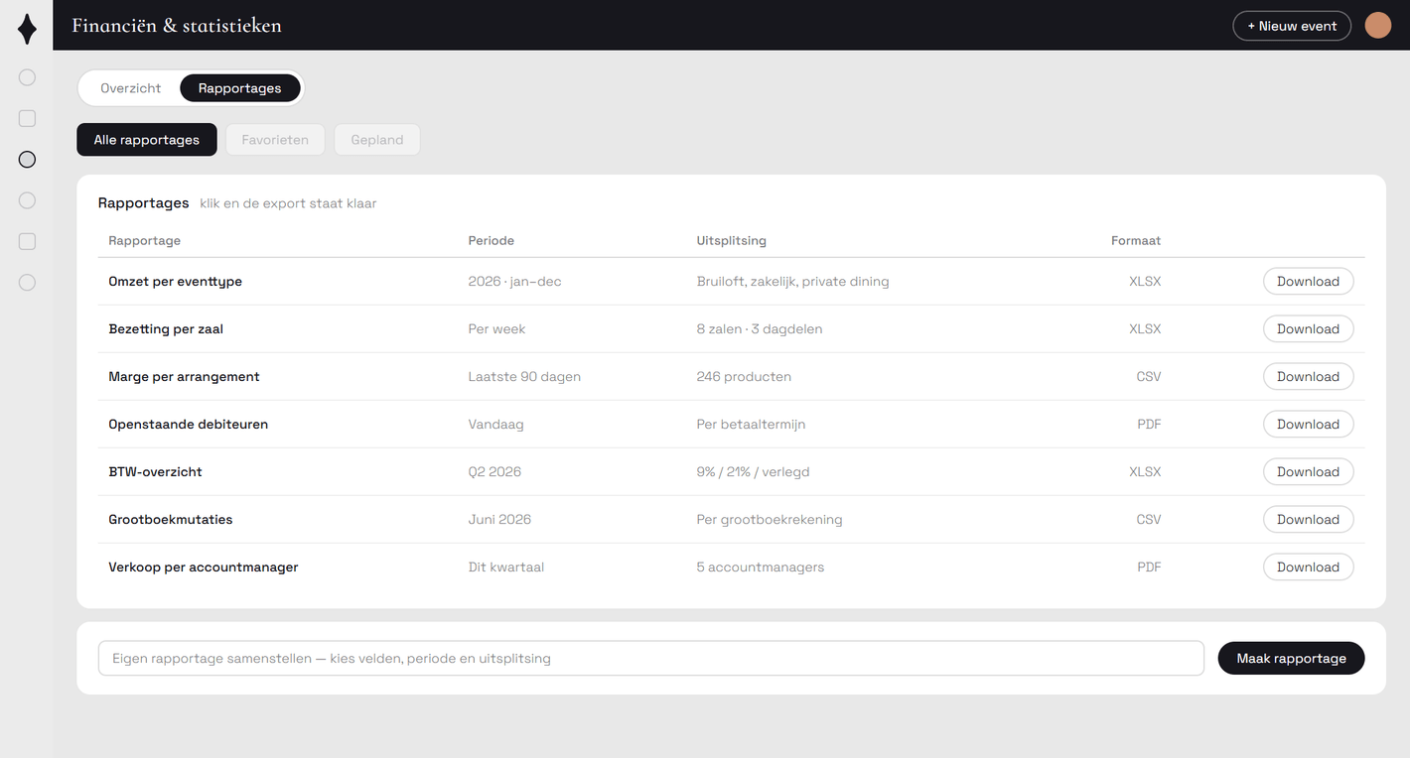
Task: Click the 'Vandaag' period cell
Action: point(495,425)
